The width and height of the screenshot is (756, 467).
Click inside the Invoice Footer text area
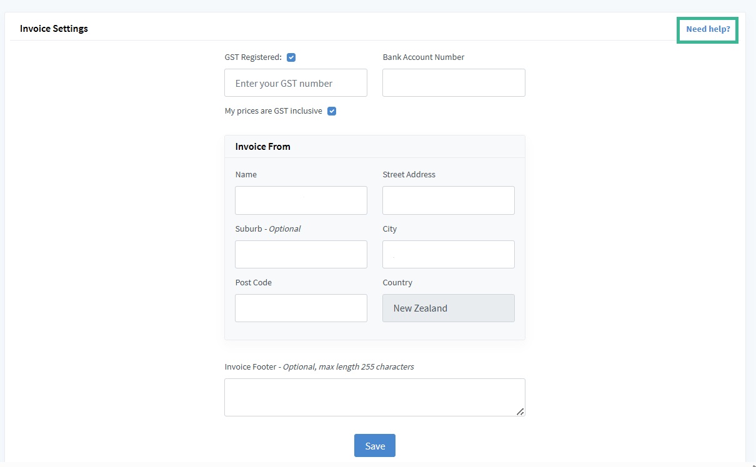pyautogui.click(x=374, y=397)
